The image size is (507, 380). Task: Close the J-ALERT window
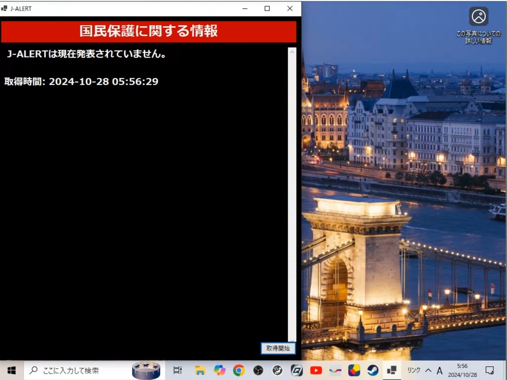coord(290,8)
